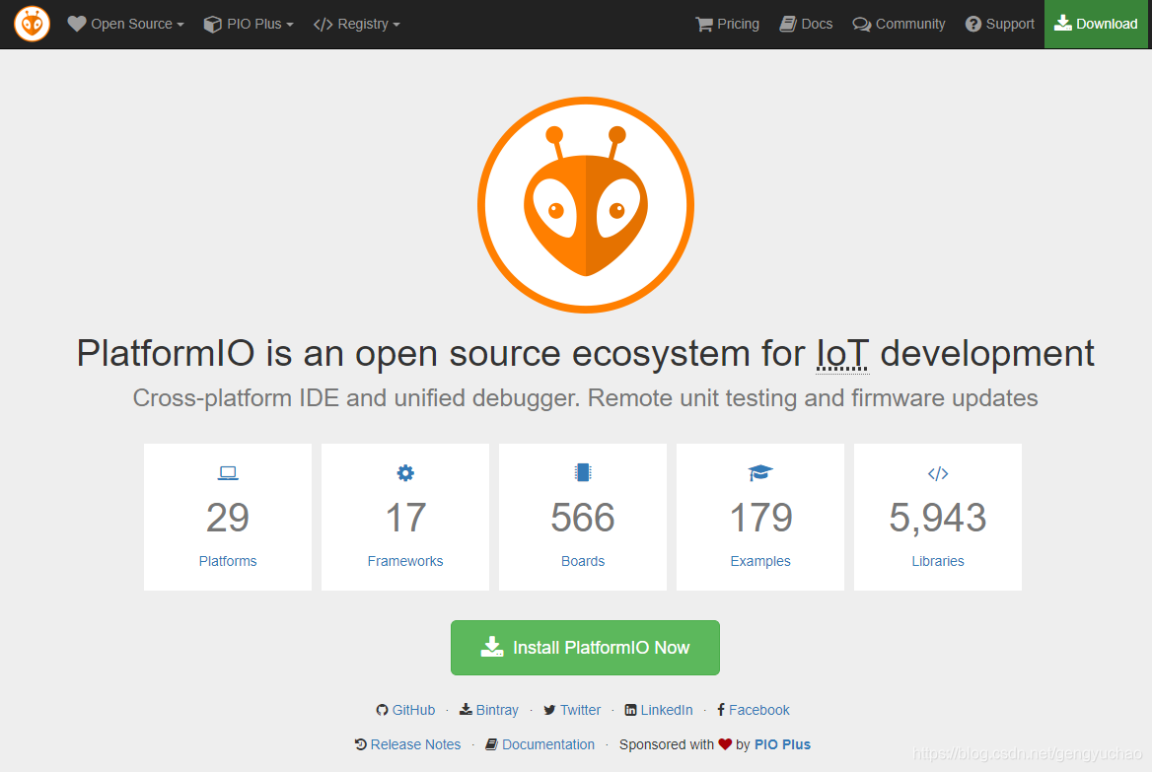Image resolution: width=1152 pixels, height=772 pixels.
Task: Click the Documentation book icon in footer
Action: coord(491,744)
